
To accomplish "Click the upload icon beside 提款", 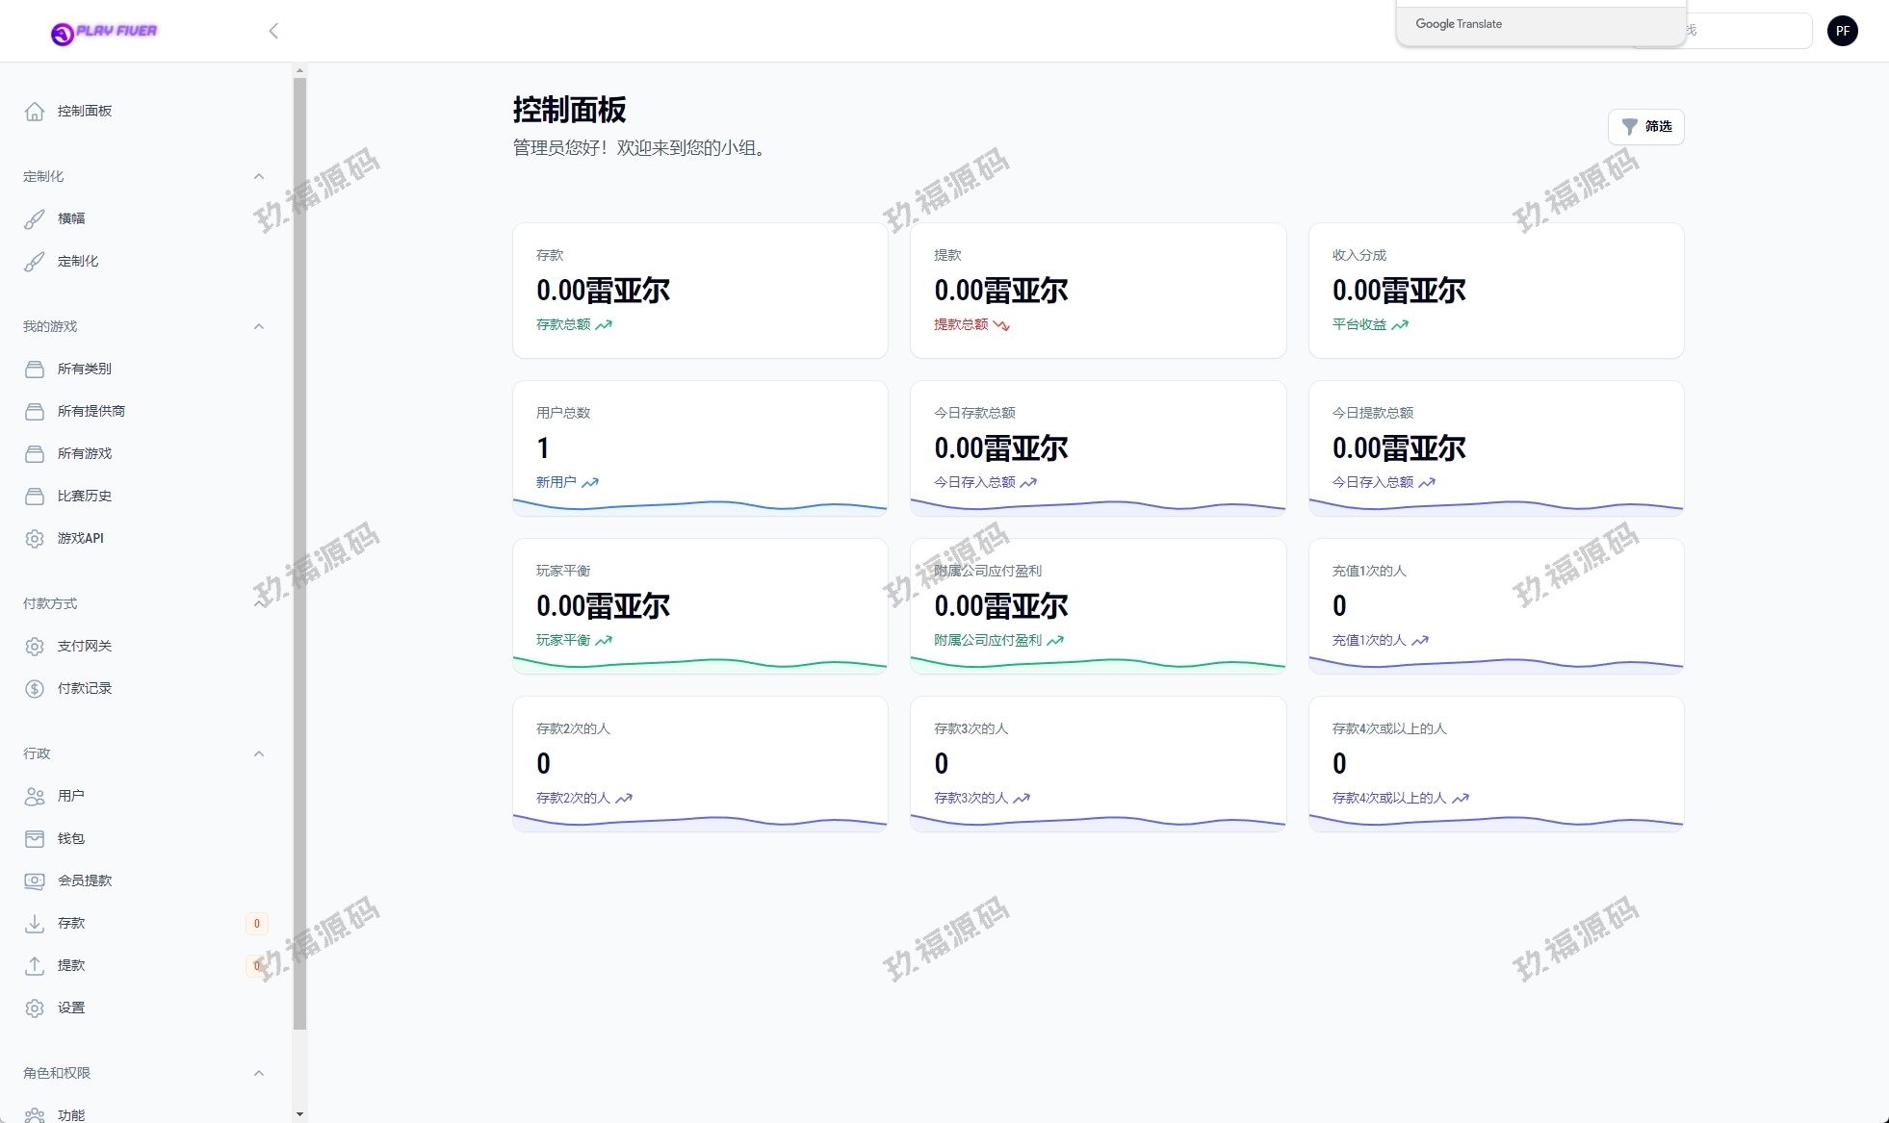I will click(35, 965).
